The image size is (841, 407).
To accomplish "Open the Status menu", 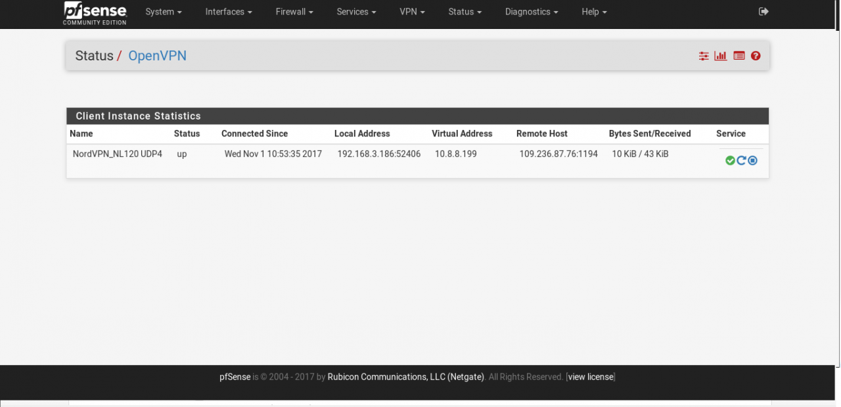I will (x=465, y=12).
